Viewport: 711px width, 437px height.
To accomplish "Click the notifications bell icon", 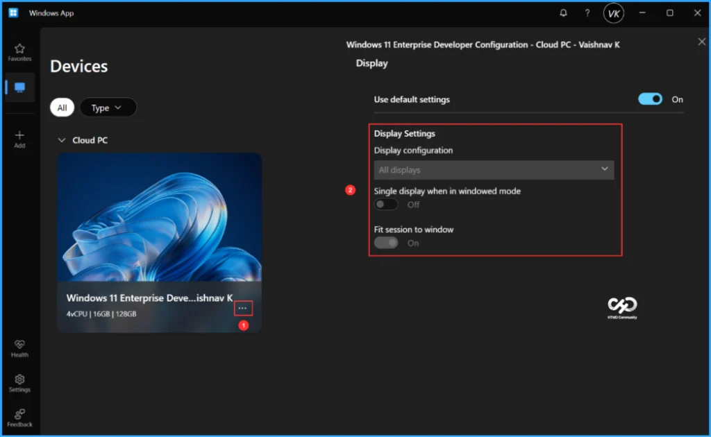I will (x=563, y=12).
